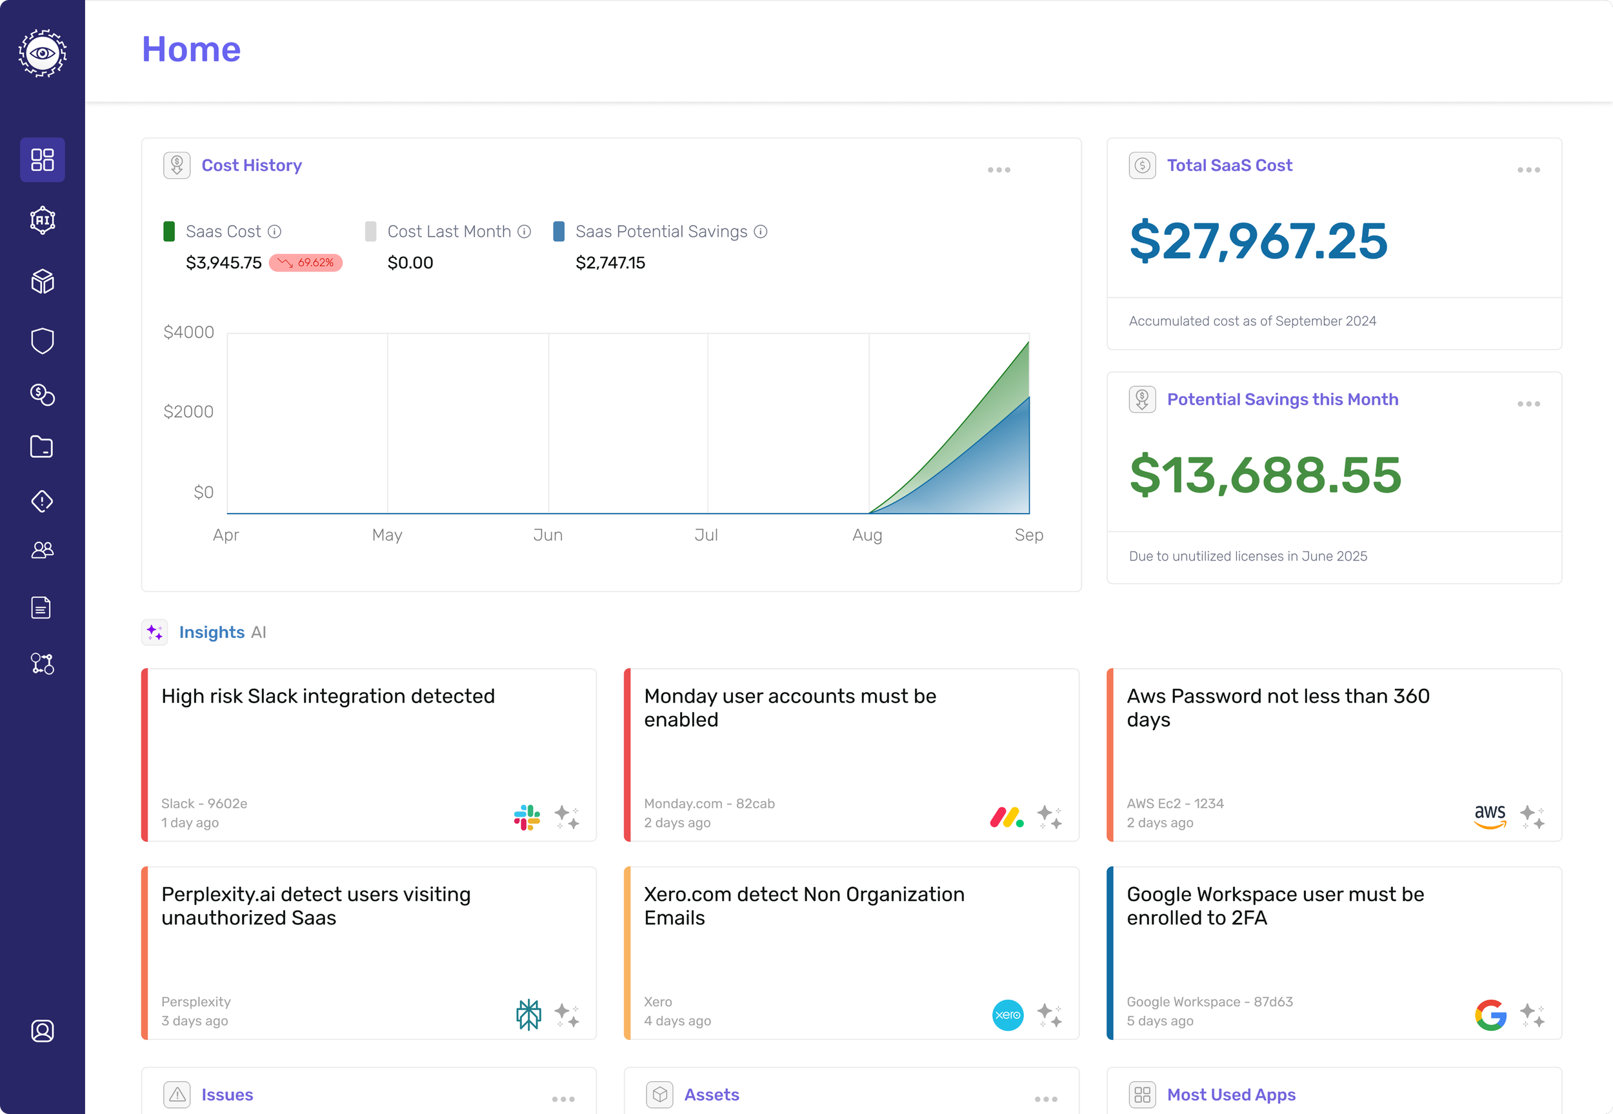
Task: Click the Saas Cost info icon
Action: [x=275, y=232]
